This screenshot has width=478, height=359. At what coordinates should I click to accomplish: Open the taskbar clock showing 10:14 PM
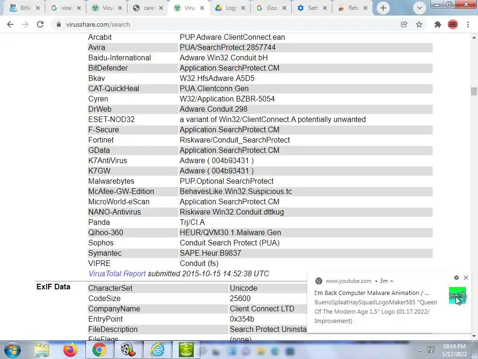pyautogui.click(x=454, y=350)
